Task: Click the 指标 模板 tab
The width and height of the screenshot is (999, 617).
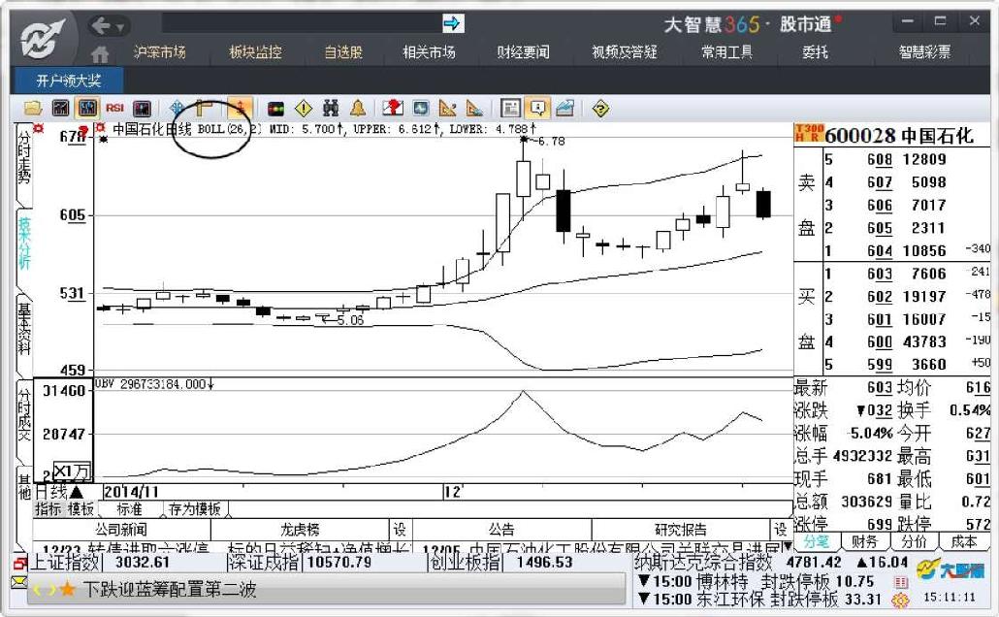Action: coord(65,509)
